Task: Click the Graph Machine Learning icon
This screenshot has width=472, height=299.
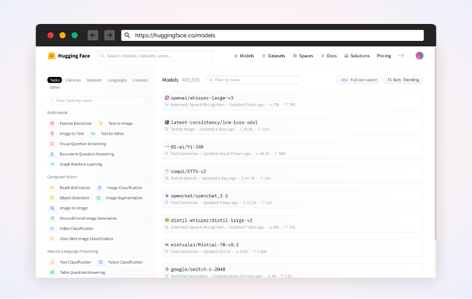Action: 52,164
